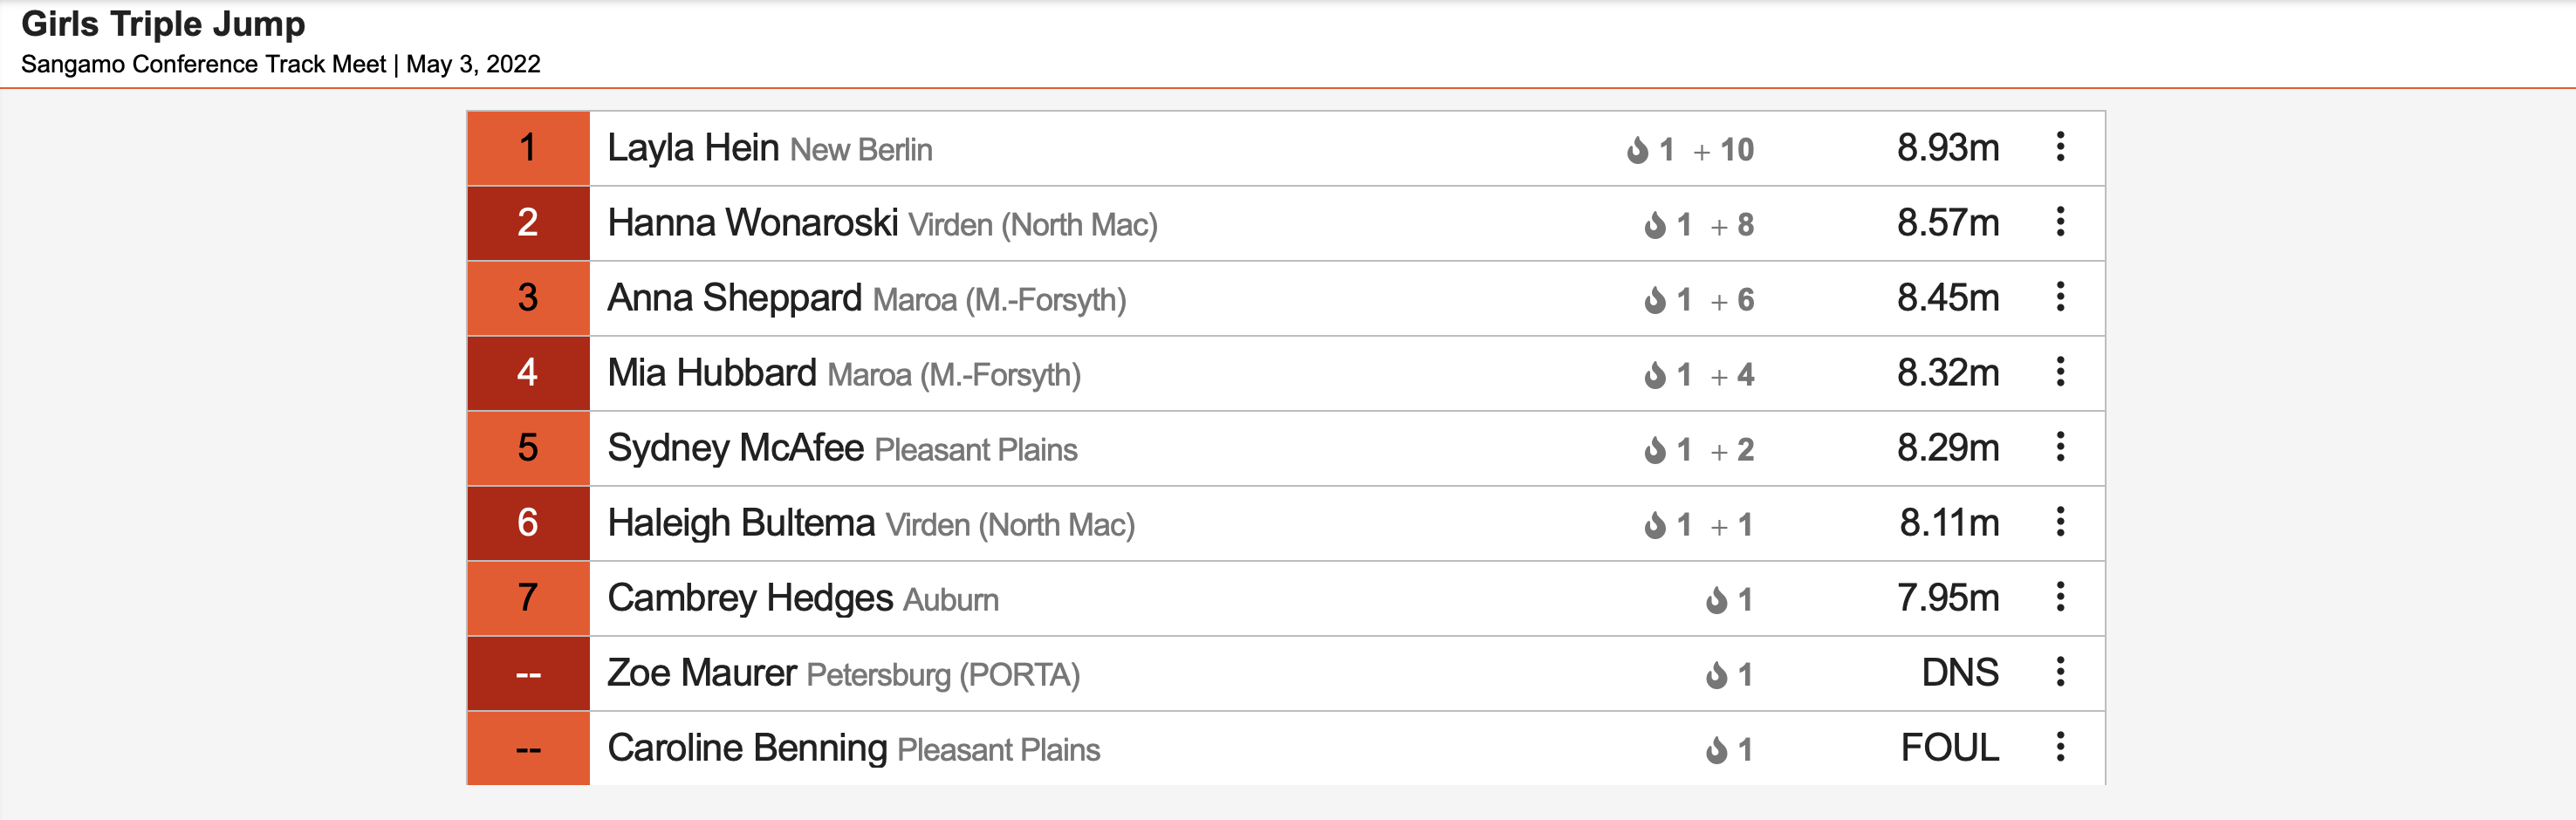
Task: Open more options for Haleigh Bultema
Action: tap(2060, 522)
